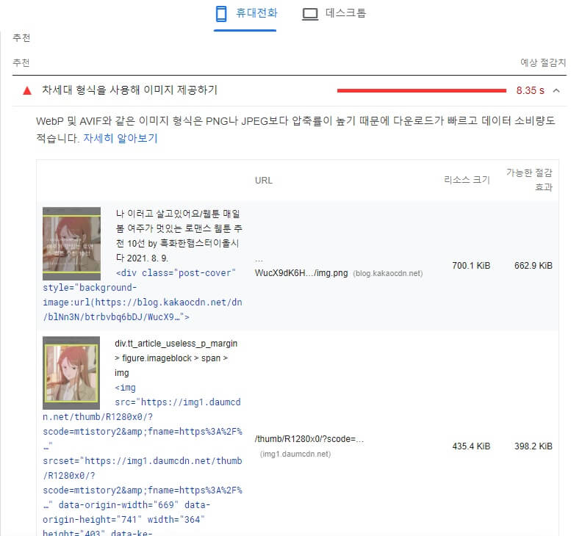Click the desktop laptop icon
Screen dimensions: 571x536
310,14
